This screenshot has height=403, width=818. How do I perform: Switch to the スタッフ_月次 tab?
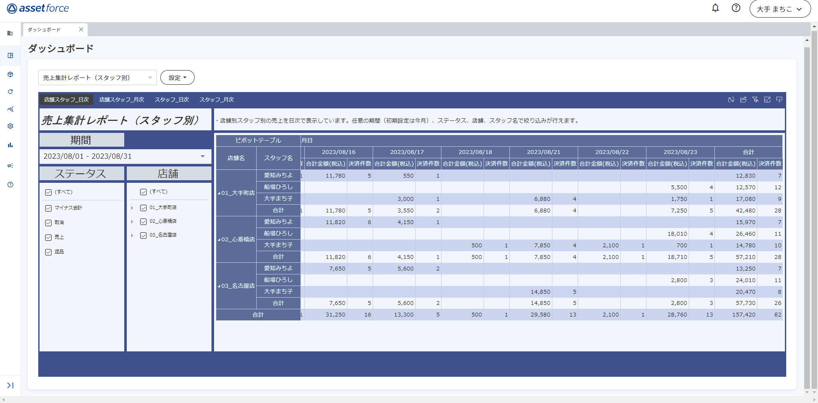(216, 100)
